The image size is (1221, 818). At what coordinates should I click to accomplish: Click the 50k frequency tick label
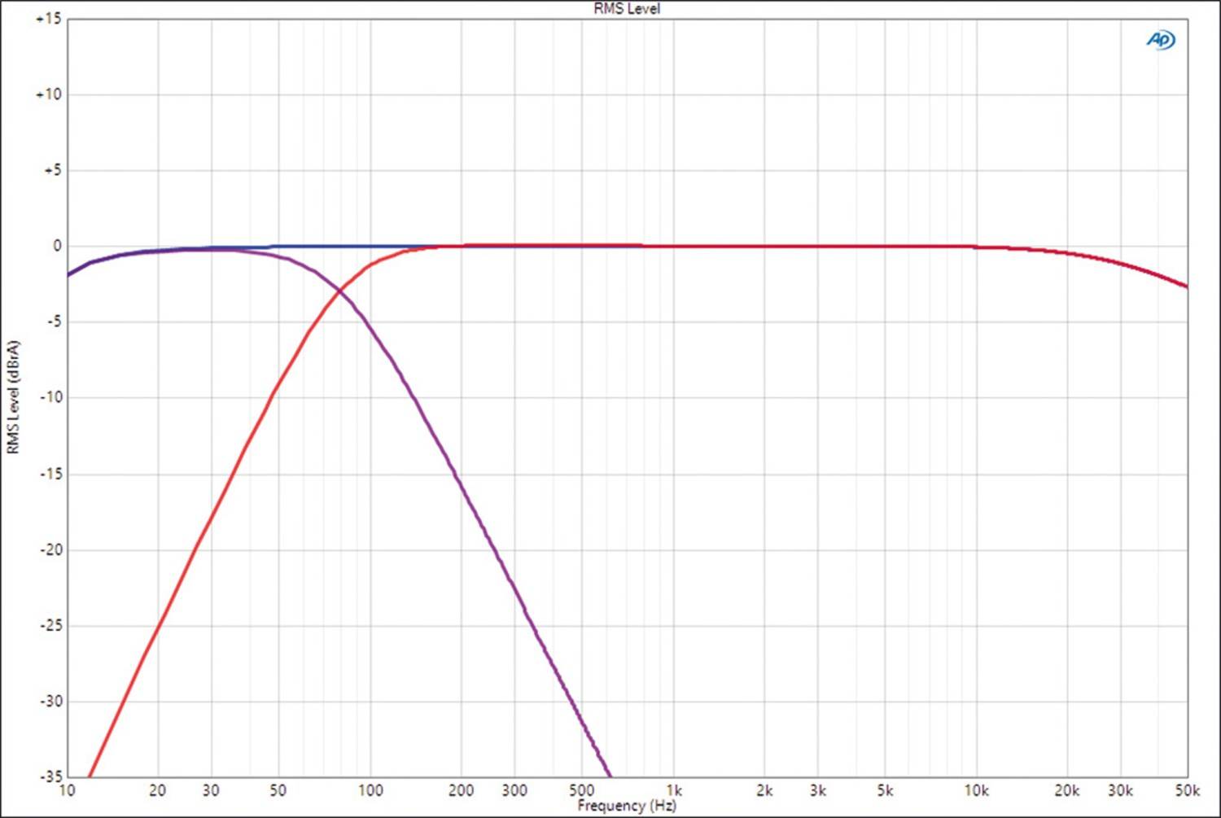1186,790
